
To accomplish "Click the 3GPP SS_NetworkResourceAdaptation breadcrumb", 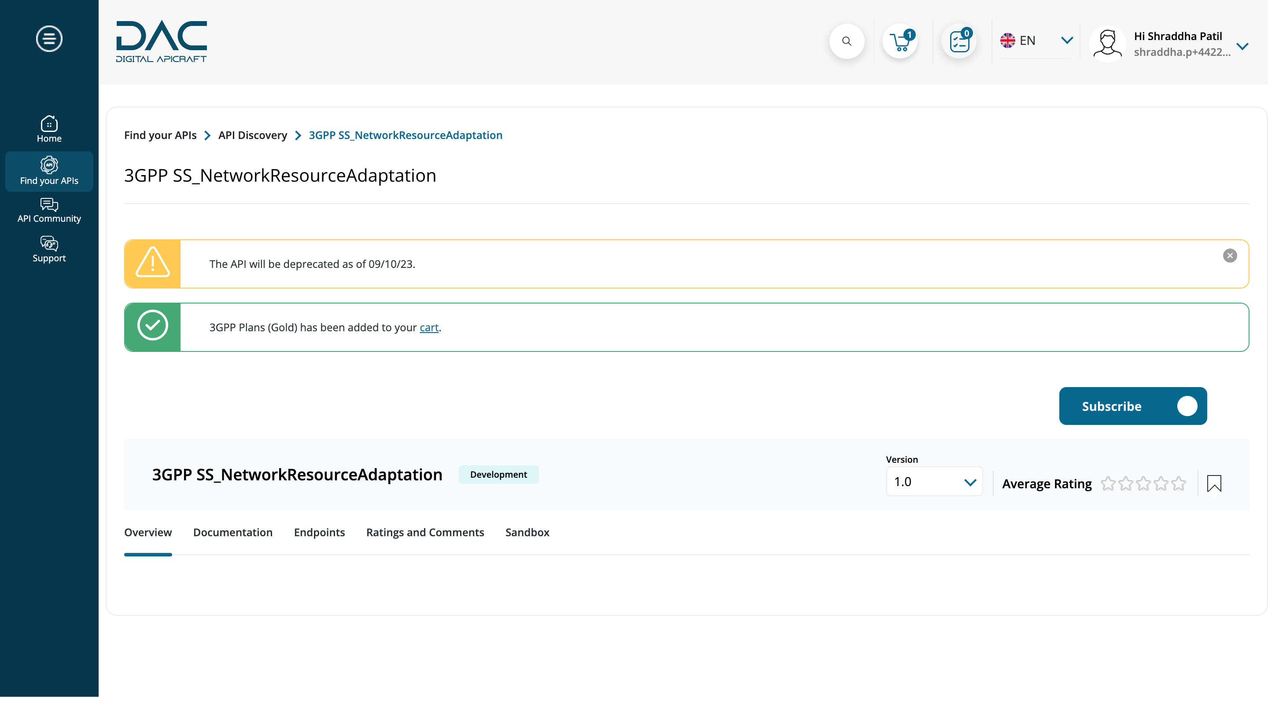I will point(405,135).
